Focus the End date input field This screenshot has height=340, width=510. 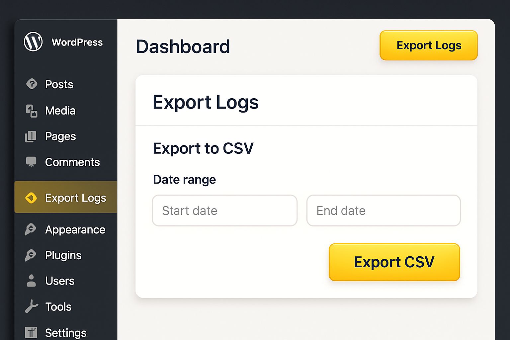tap(383, 211)
